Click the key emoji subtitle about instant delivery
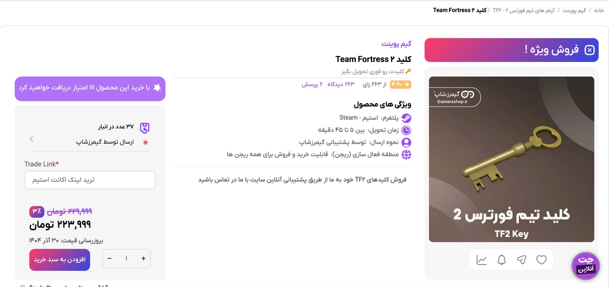The image size is (609, 287). point(377,71)
